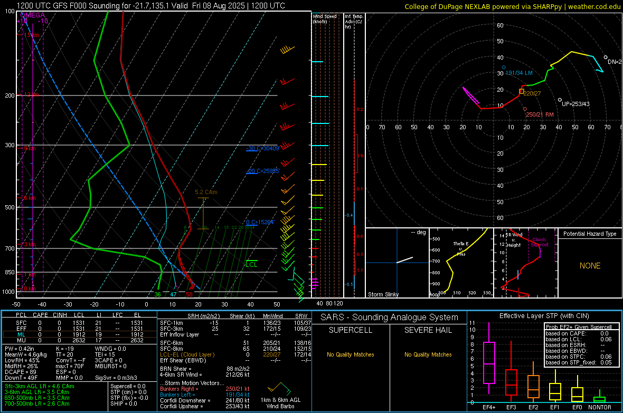The width and height of the screenshot is (623, 413).
Task: Click the SR Wind v. Height inset title
Action: (x=514, y=240)
